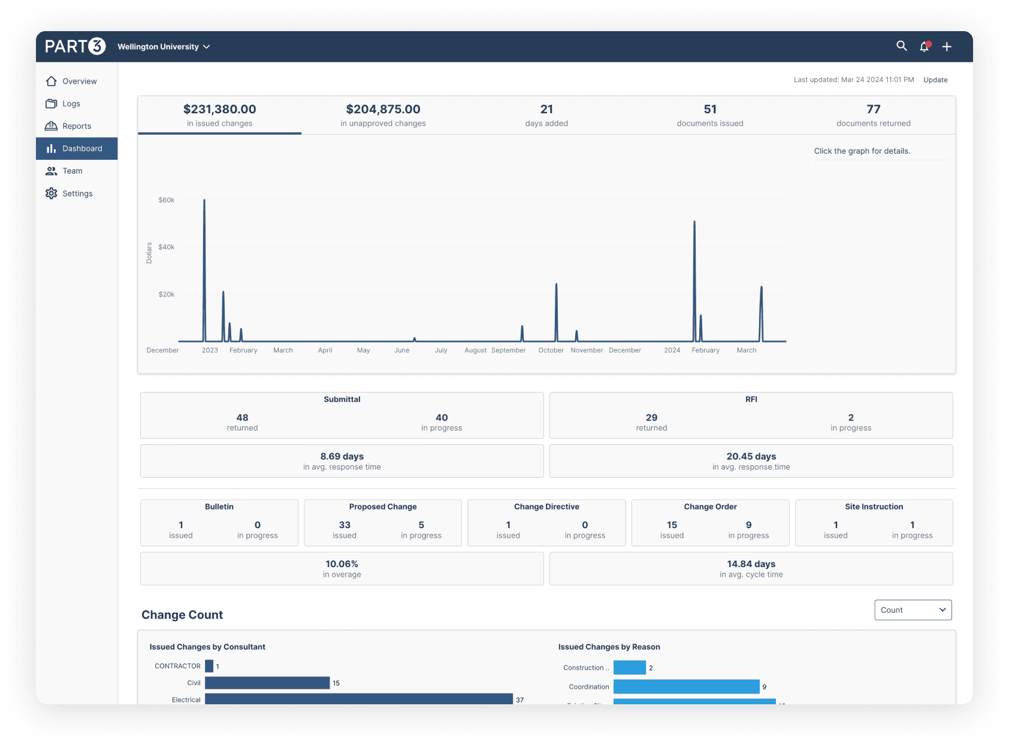
Task: Click the Civil bar showing 15
Action: click(267, 683)
